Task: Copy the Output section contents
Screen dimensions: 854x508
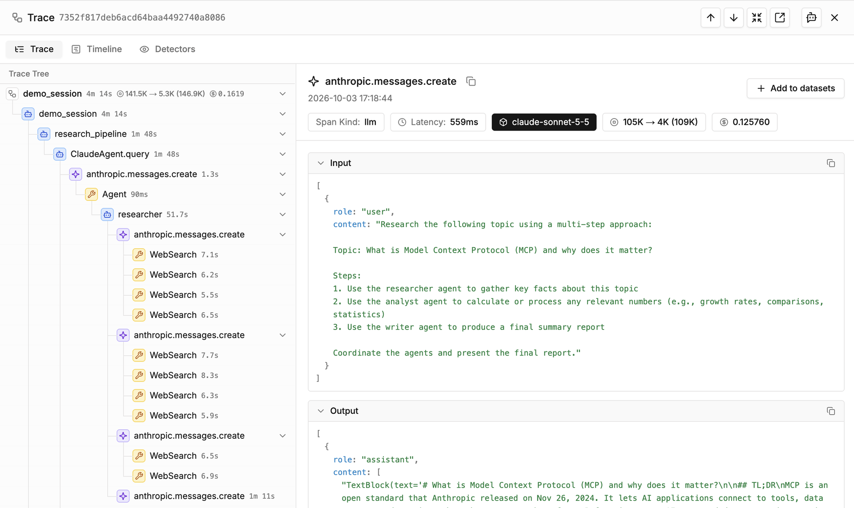Action: point(830,411)
